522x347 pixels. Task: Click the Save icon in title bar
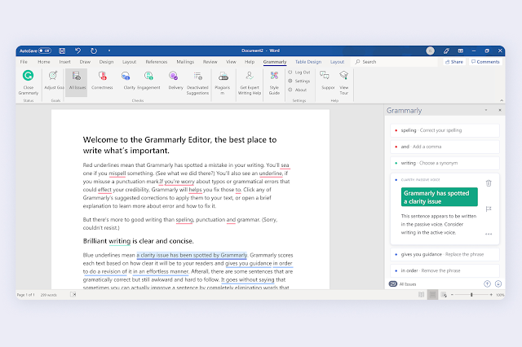(62, 51)
